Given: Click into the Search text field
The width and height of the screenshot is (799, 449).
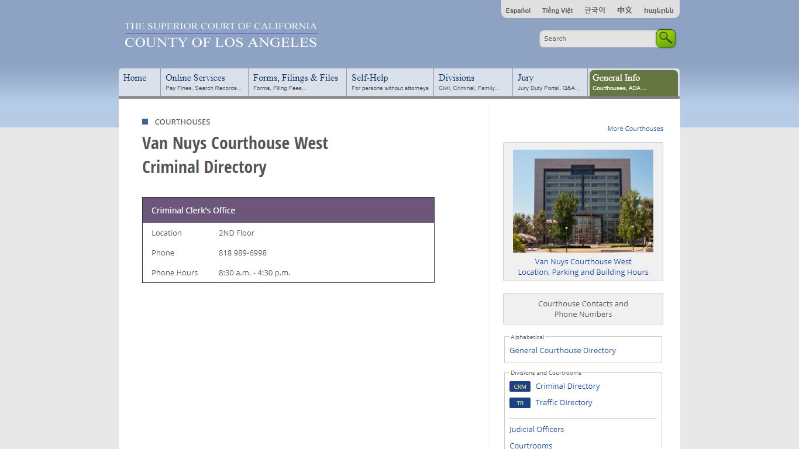Looking at the screenshot, I should (x=597, y=39).
